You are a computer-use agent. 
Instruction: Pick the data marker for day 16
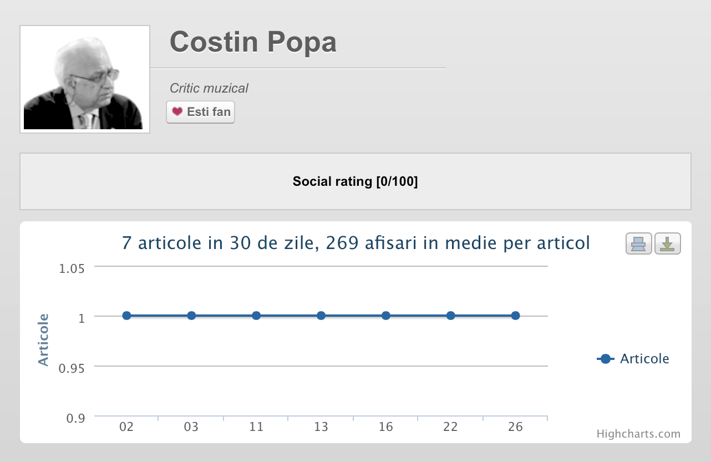[x=386, y=316]
